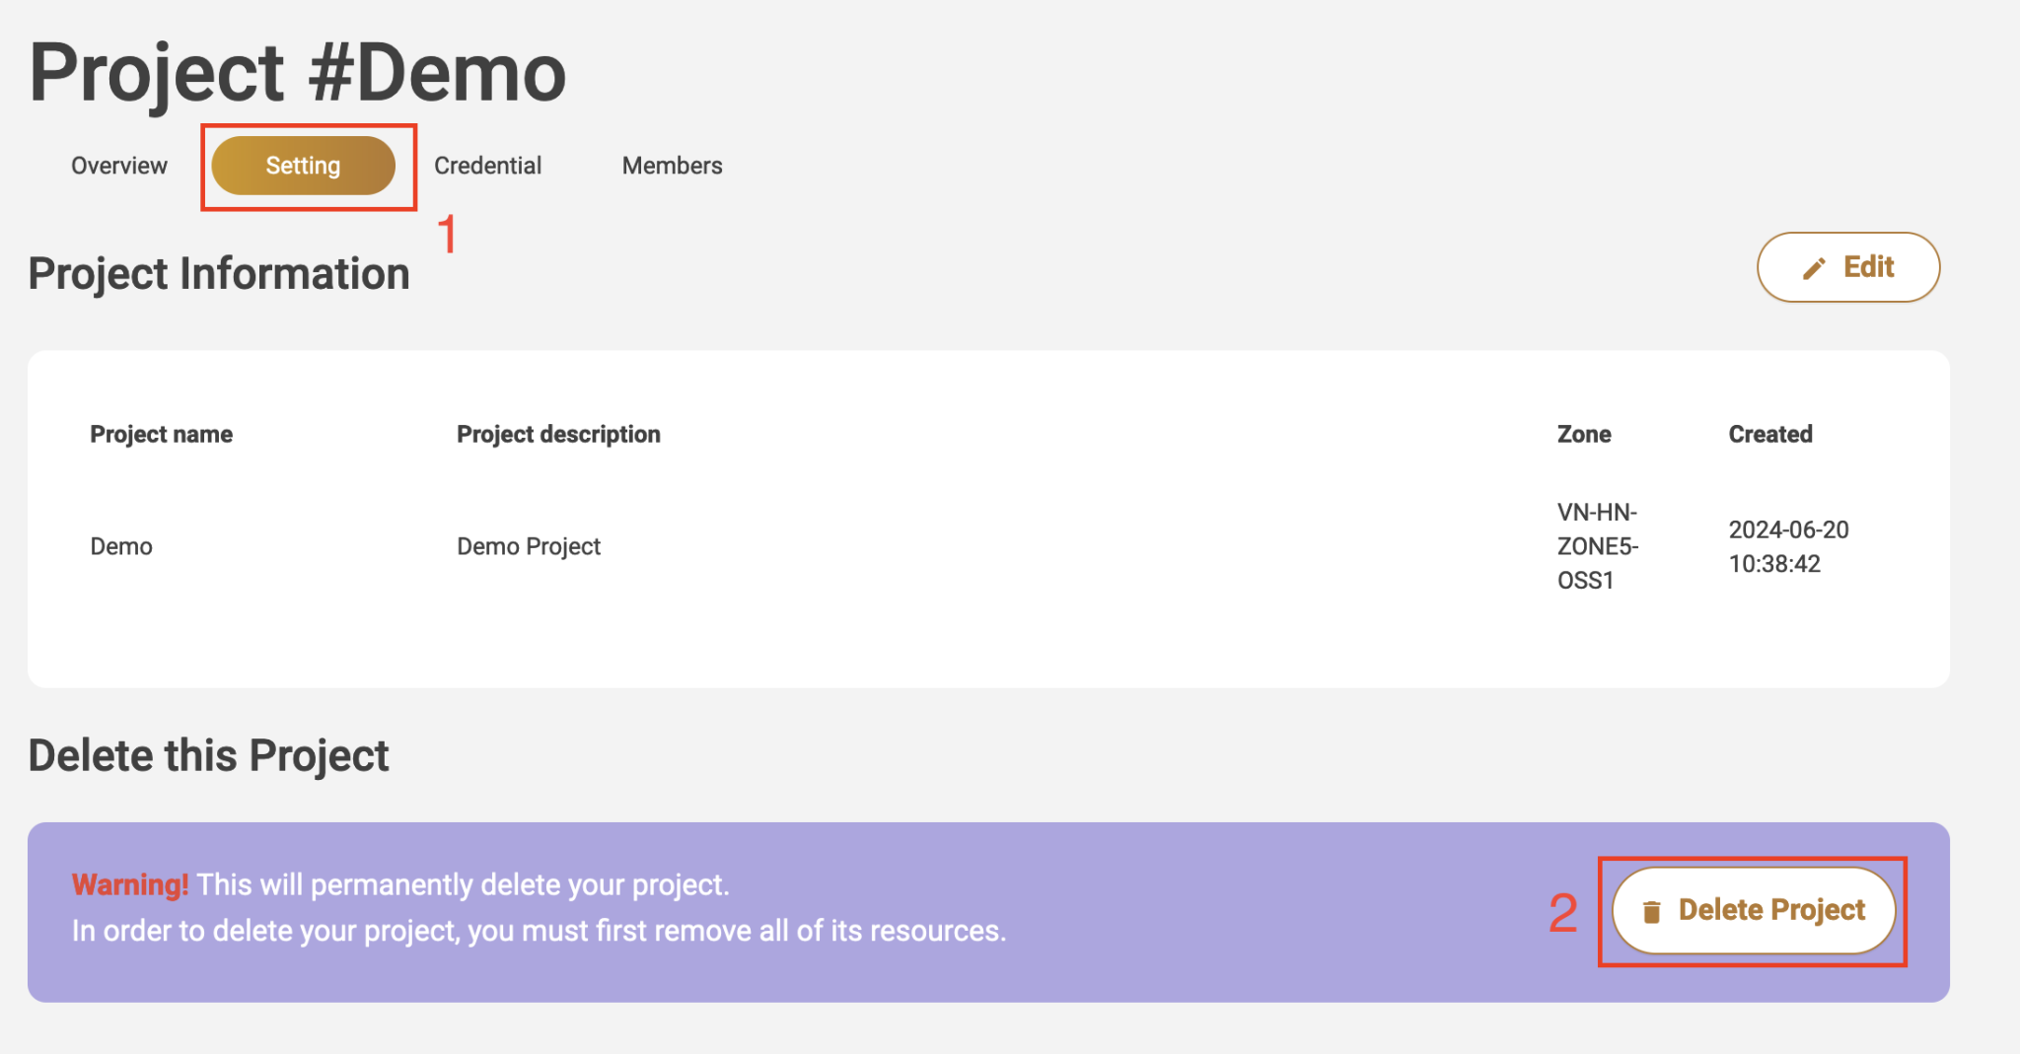
Task: Click the remove all resources notice text
Action: pos(539,931)
